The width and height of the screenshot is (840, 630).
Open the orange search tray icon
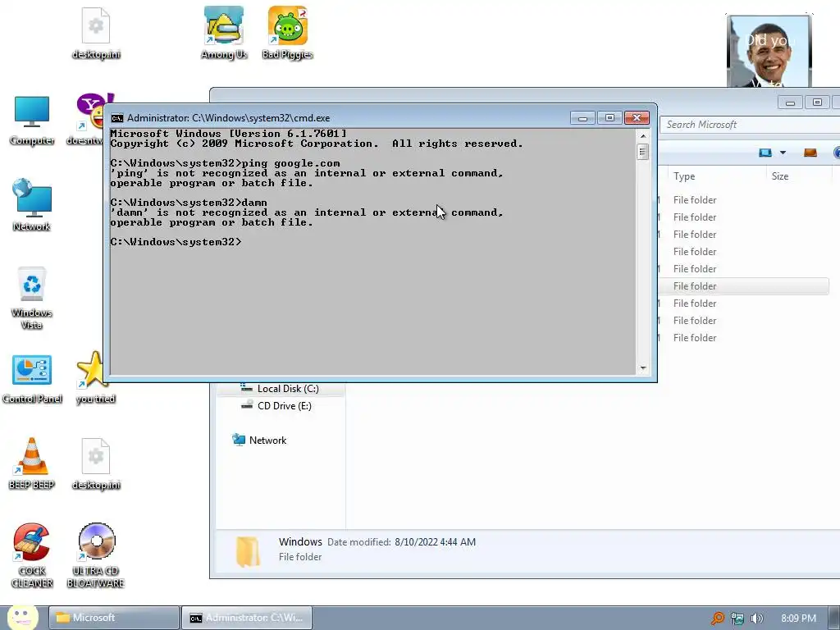(717, 619)
